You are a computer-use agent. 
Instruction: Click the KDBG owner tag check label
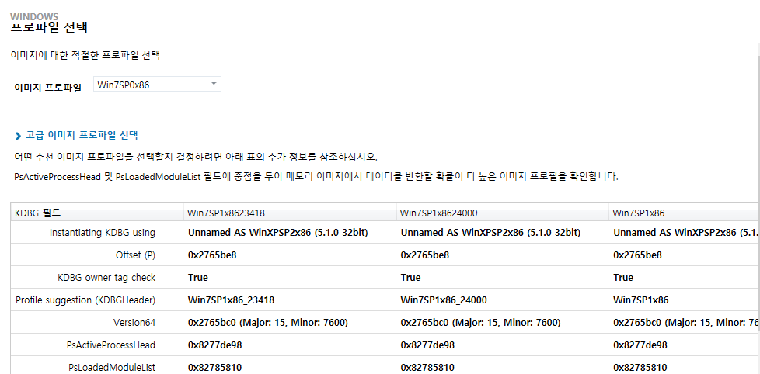click(106, 277)
